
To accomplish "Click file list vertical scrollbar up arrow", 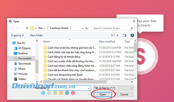I will click(x=135, y=41).
